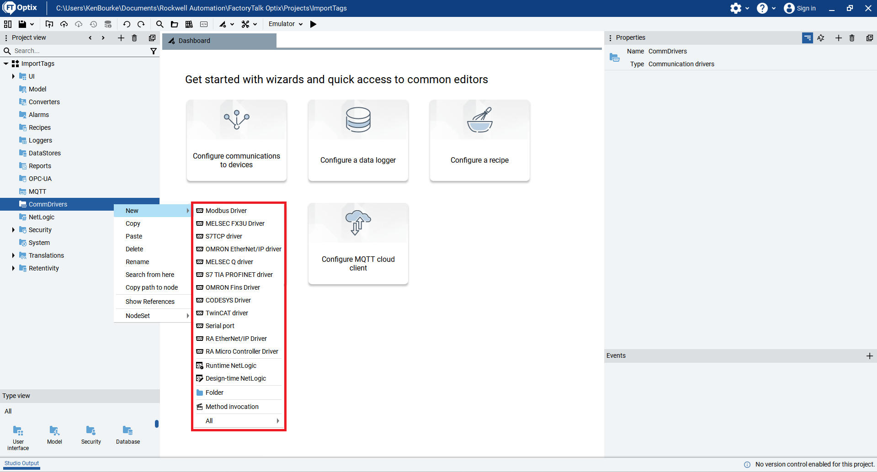Click Configure MQTT cloud client card

click(358, 244)
